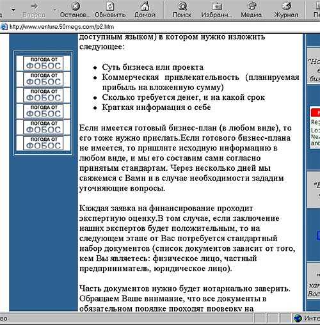The image size is (320, 325).
Task: Click the page icon in address bar
Action: point(4,27)
